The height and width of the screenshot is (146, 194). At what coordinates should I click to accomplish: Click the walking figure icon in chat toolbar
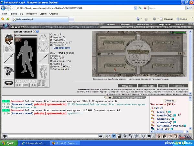[x=125, y=136]
